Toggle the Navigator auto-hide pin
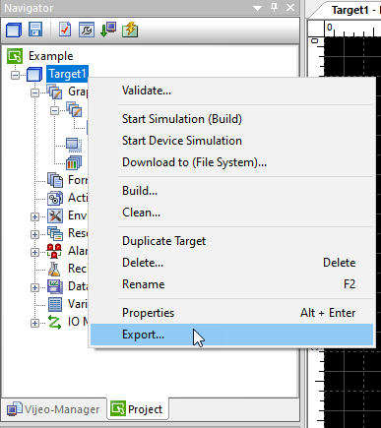Screen dimensions: 381x428 coord(275,8)
